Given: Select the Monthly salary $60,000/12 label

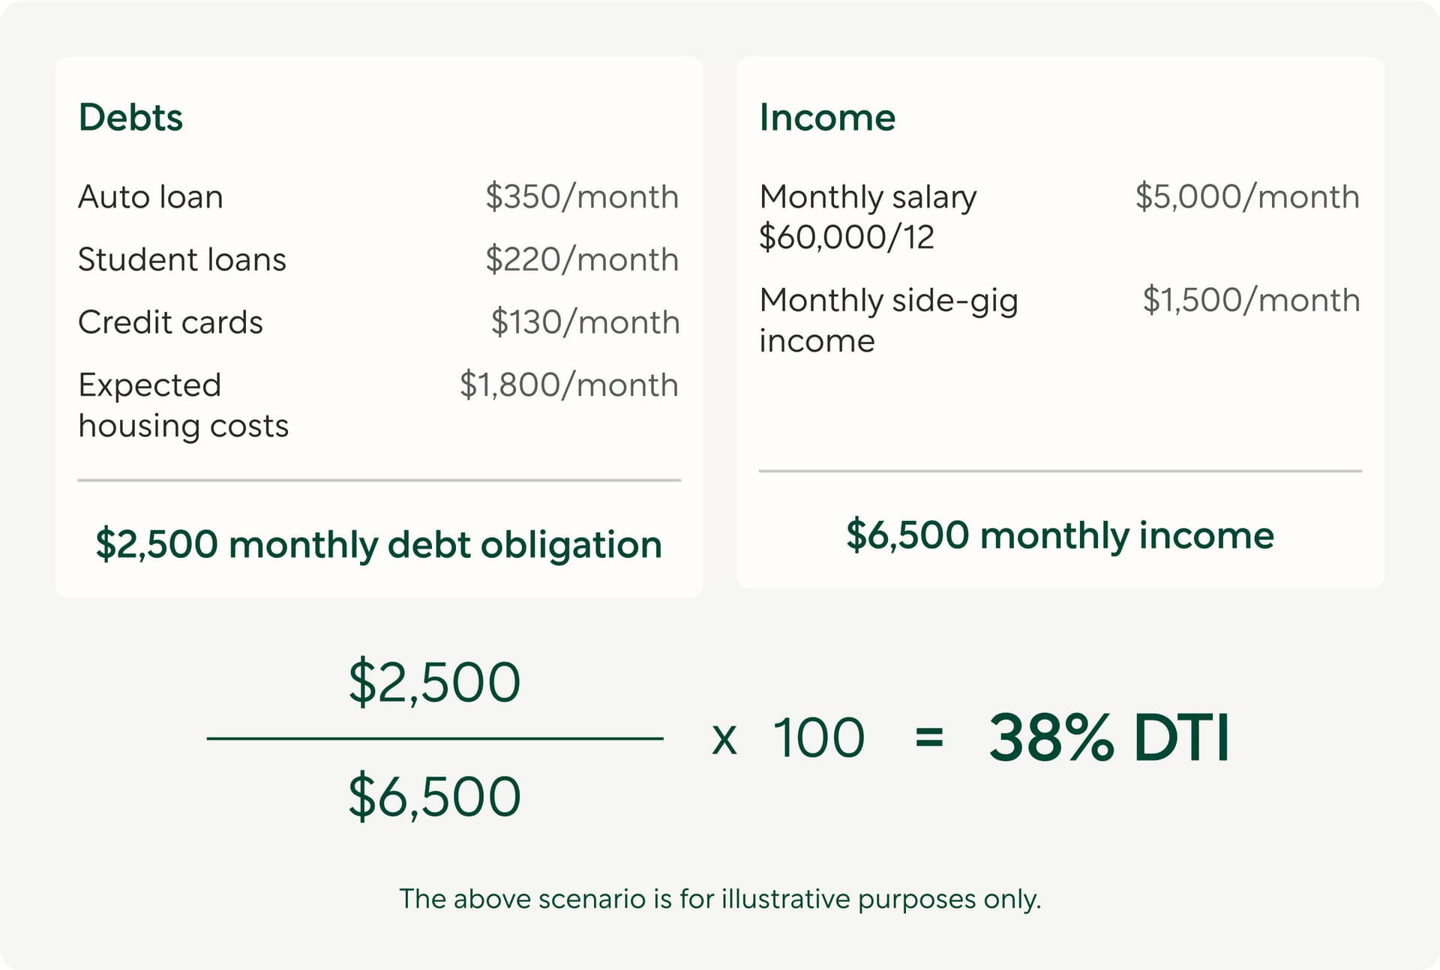Looking at the screenshot, I should (868, 217).
